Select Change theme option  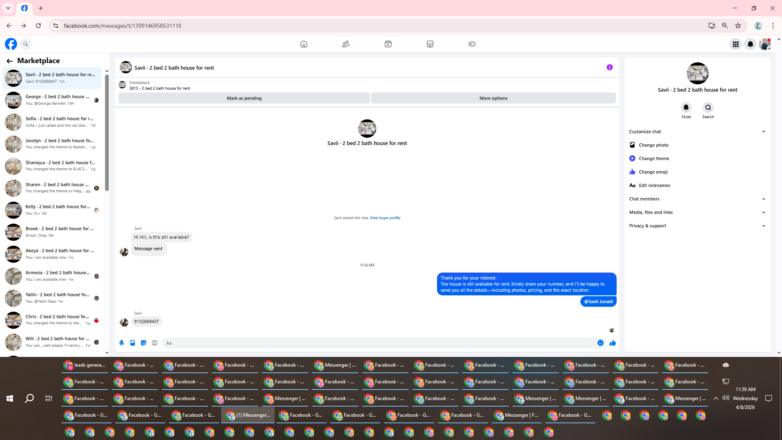coord(654,158)
